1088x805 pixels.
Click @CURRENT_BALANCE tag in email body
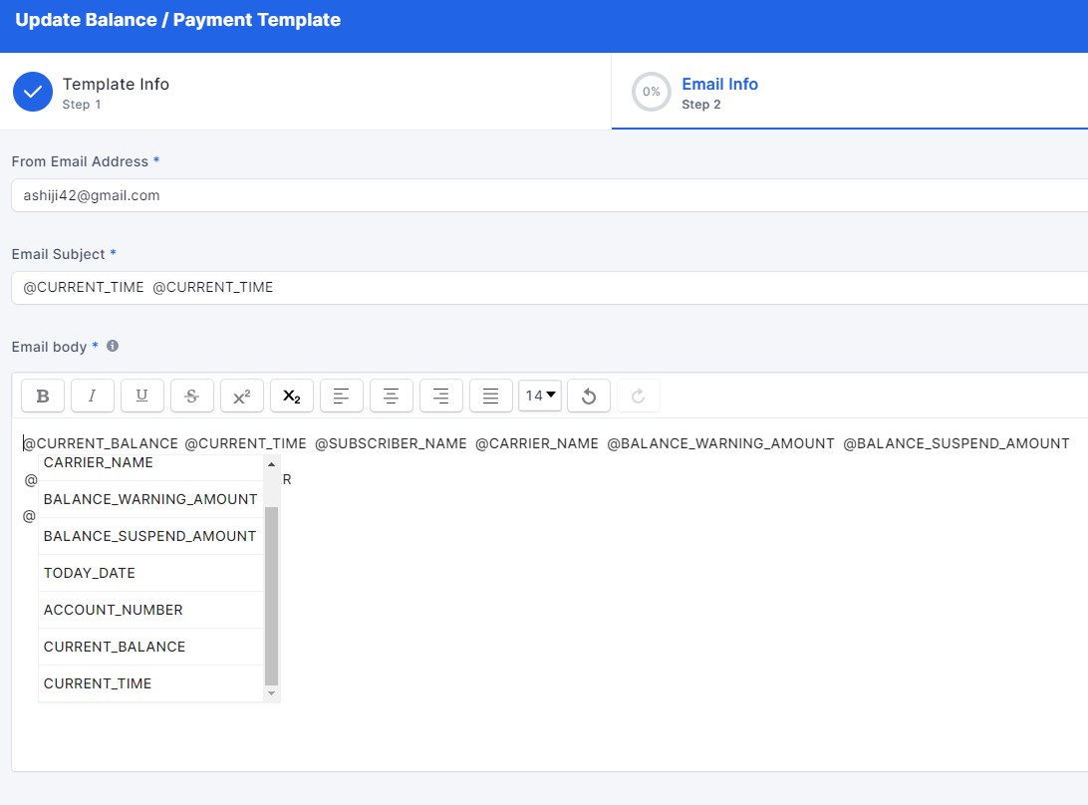pos(101,443)
